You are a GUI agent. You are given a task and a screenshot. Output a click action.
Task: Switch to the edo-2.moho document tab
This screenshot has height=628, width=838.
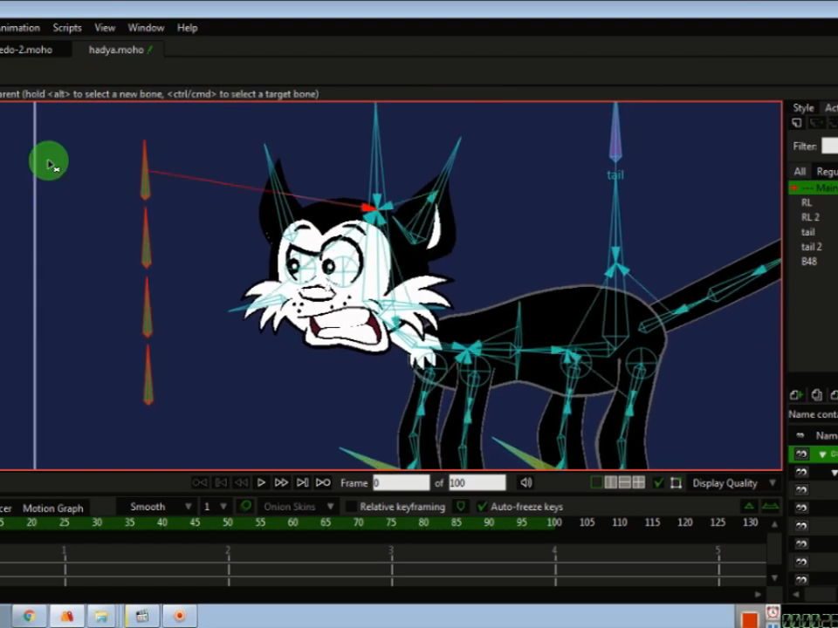pos(32,50)
